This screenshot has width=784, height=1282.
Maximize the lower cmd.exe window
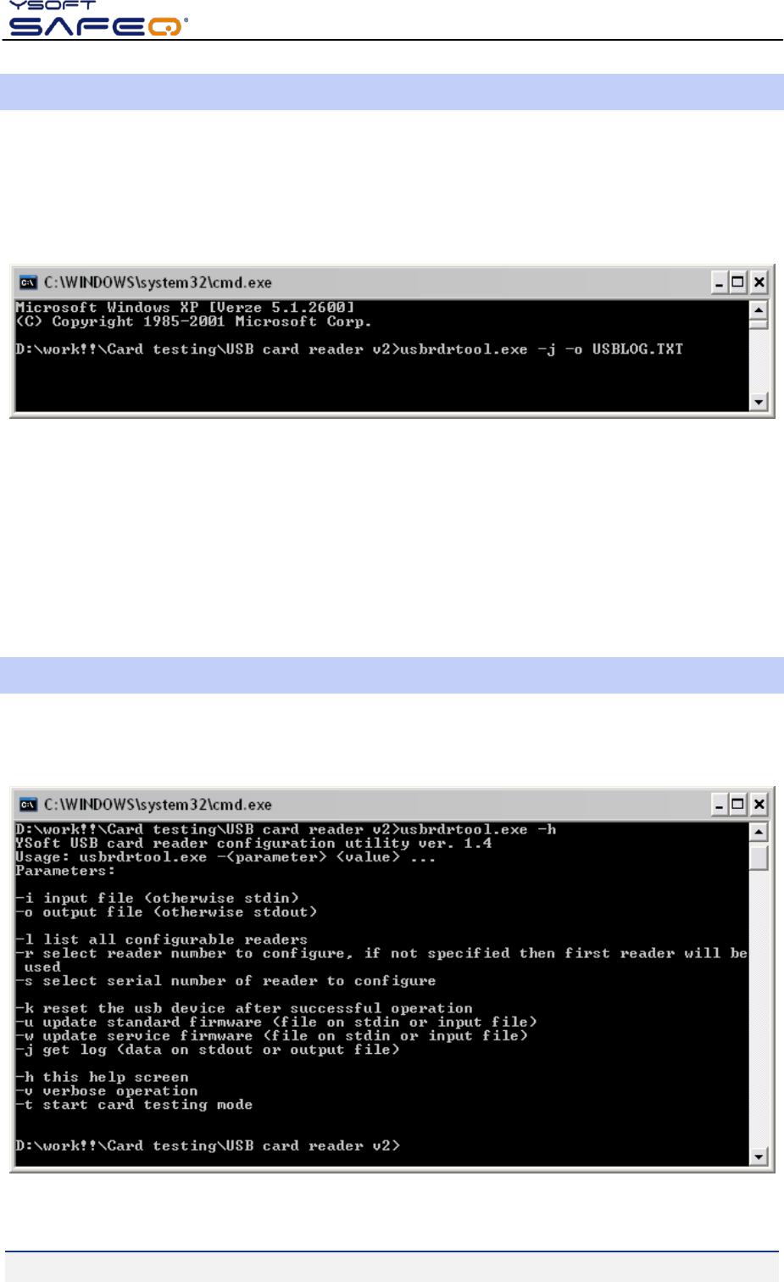click(x=738, y=805)
